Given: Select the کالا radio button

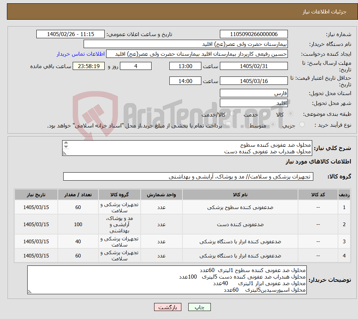Looking at the screenshot, I should [x=291, y=114].
